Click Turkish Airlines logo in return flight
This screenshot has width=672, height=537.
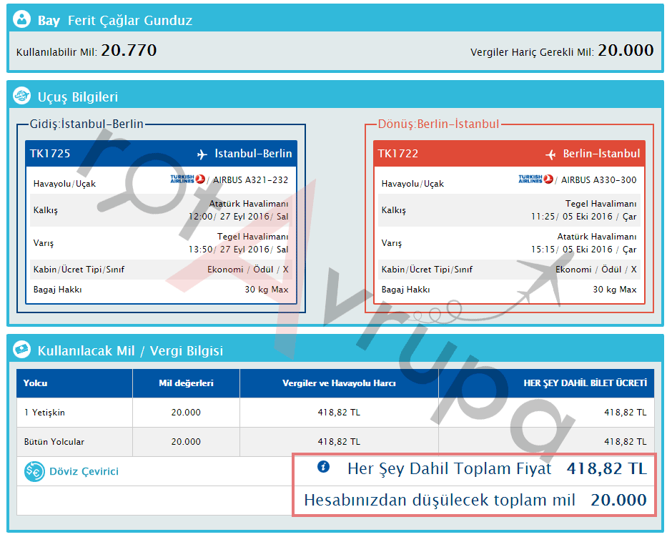[535, 179]
